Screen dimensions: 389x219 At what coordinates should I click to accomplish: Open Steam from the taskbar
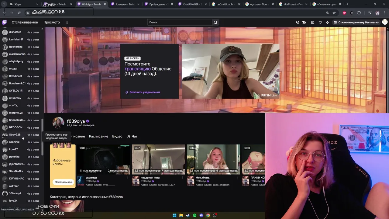(x=188, y=215)
